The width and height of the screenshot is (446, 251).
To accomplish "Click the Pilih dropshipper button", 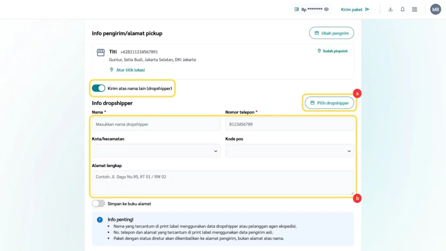I will point(329,103).
